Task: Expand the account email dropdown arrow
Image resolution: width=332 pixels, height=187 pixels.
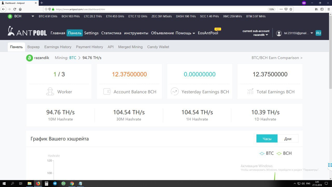Action: (x=312, y=33)
